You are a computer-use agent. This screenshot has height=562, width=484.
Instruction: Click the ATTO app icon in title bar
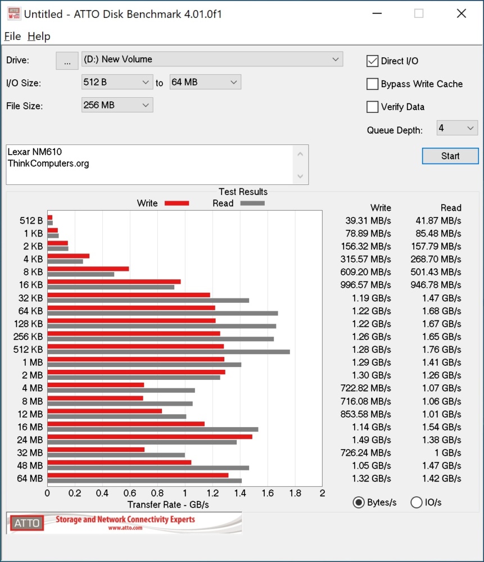[x=14, y=13]
